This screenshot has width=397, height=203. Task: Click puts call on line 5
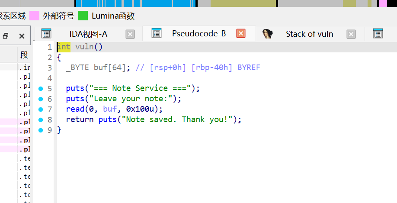point(75,88)
